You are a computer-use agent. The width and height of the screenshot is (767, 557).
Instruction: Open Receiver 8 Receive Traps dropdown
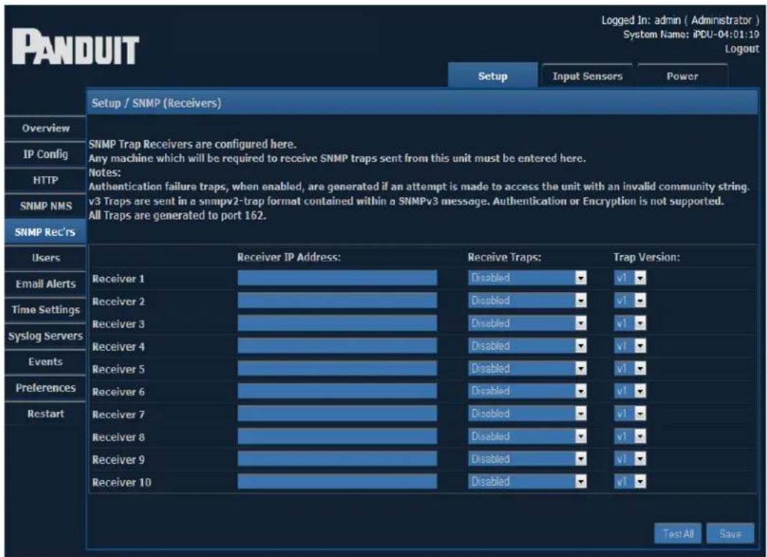coord(527,436)
